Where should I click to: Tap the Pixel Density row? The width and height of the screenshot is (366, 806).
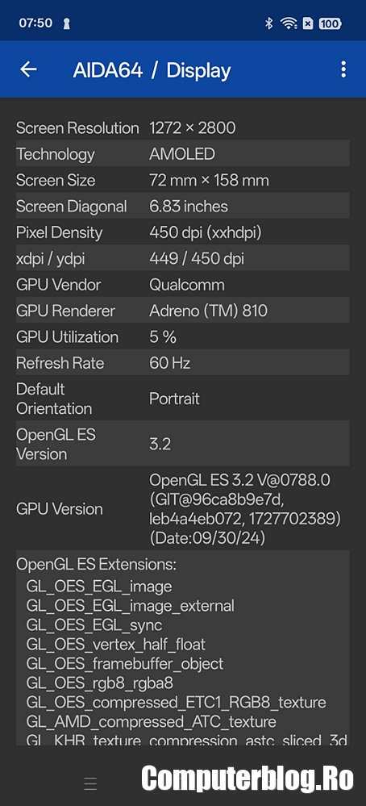click(183, 232)
